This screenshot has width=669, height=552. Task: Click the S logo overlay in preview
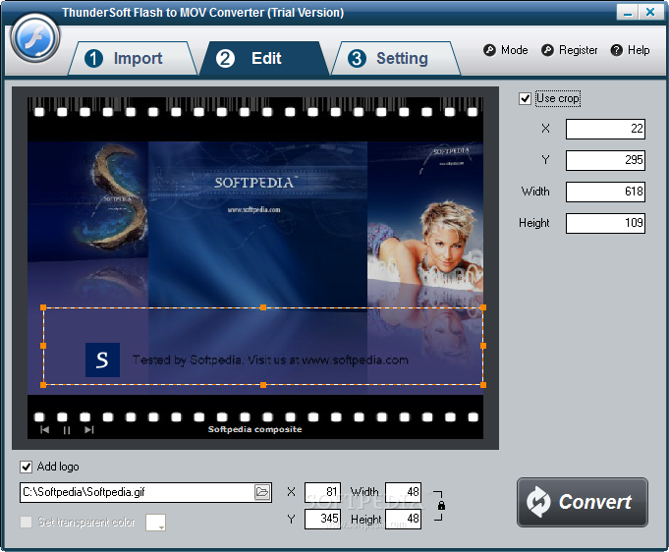click(x=102, y=360)
